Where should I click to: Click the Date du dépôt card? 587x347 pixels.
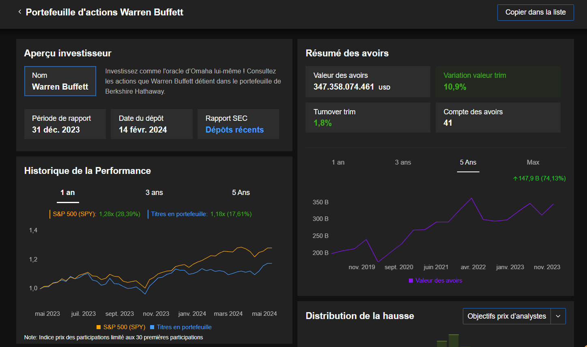152,124
